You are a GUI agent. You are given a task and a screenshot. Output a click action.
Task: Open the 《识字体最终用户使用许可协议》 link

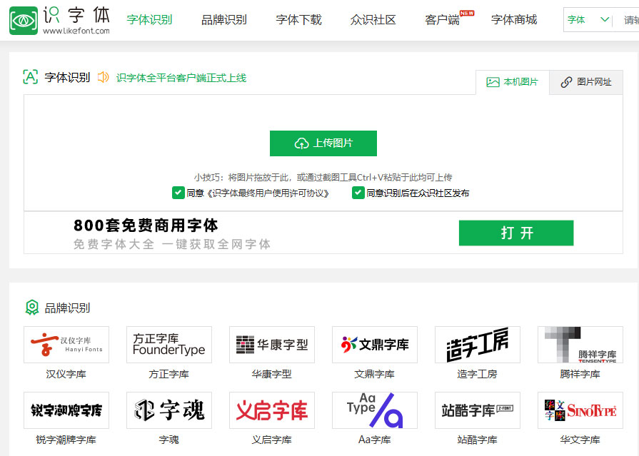[268, 193]
